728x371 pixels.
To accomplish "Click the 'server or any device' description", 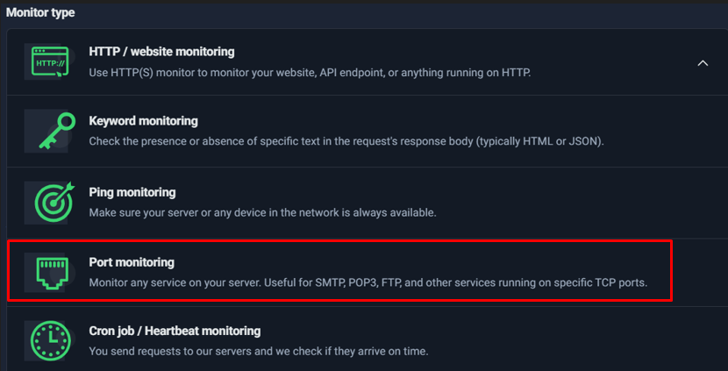I will coord(262,212).
